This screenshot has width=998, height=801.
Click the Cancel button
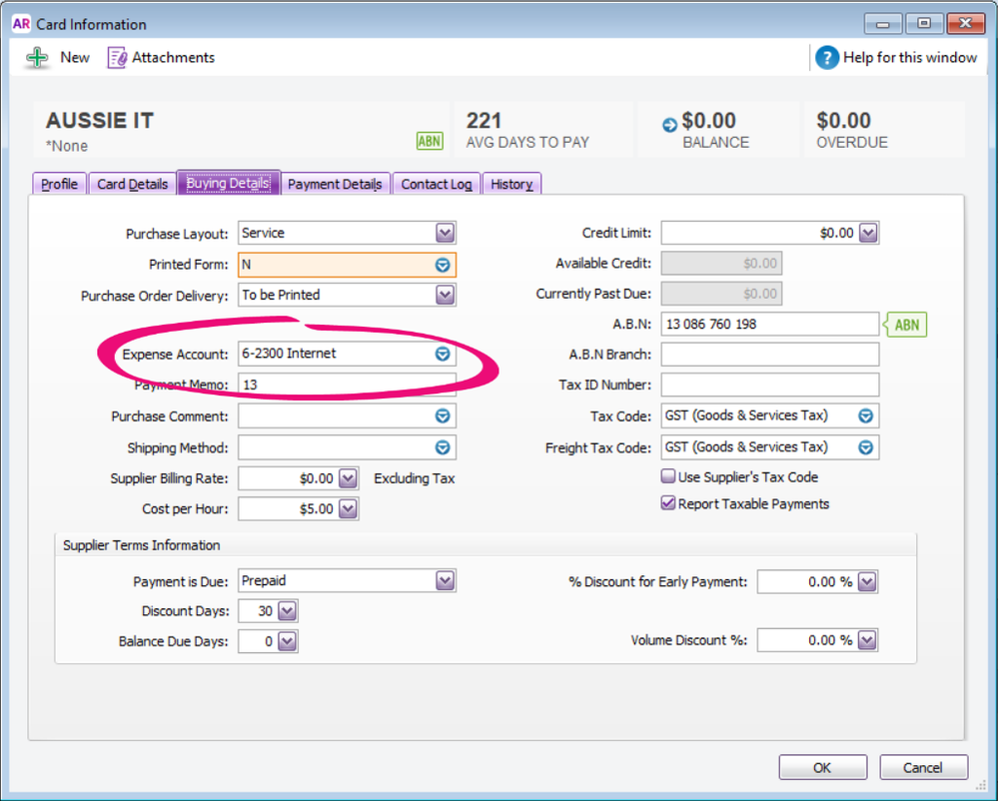click(923, 767)
